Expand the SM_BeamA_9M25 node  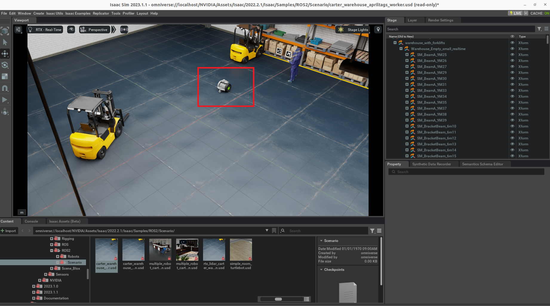click(x=407, y=55)
